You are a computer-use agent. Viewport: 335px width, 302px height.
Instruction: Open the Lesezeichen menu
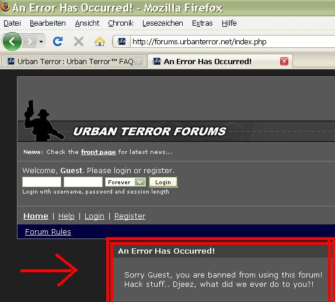pos(163,23)
